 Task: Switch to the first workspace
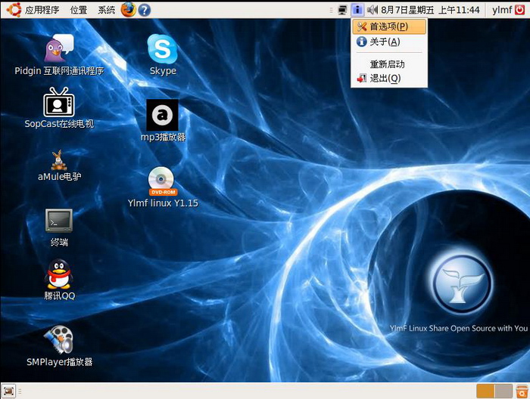(485, 391)
